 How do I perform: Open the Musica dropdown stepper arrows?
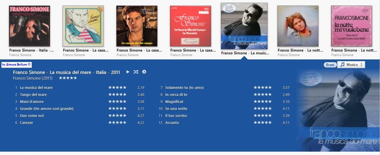(x=361, y=65)
